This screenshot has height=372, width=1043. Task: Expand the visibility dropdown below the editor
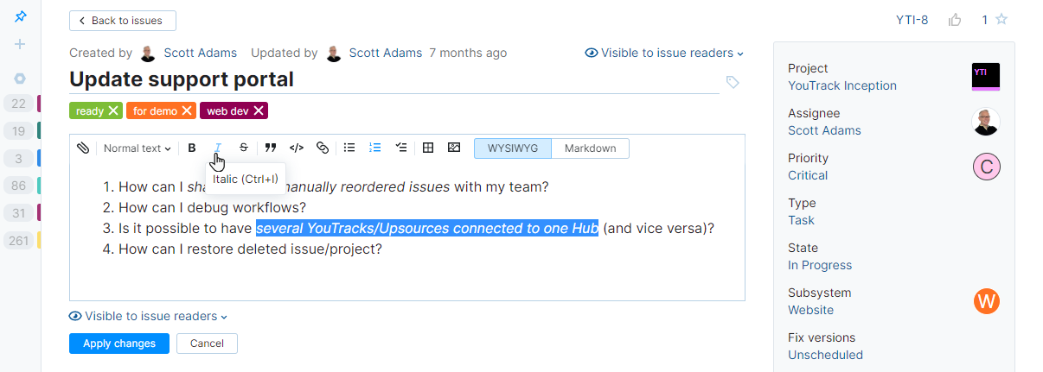click(x=148, y=317)
